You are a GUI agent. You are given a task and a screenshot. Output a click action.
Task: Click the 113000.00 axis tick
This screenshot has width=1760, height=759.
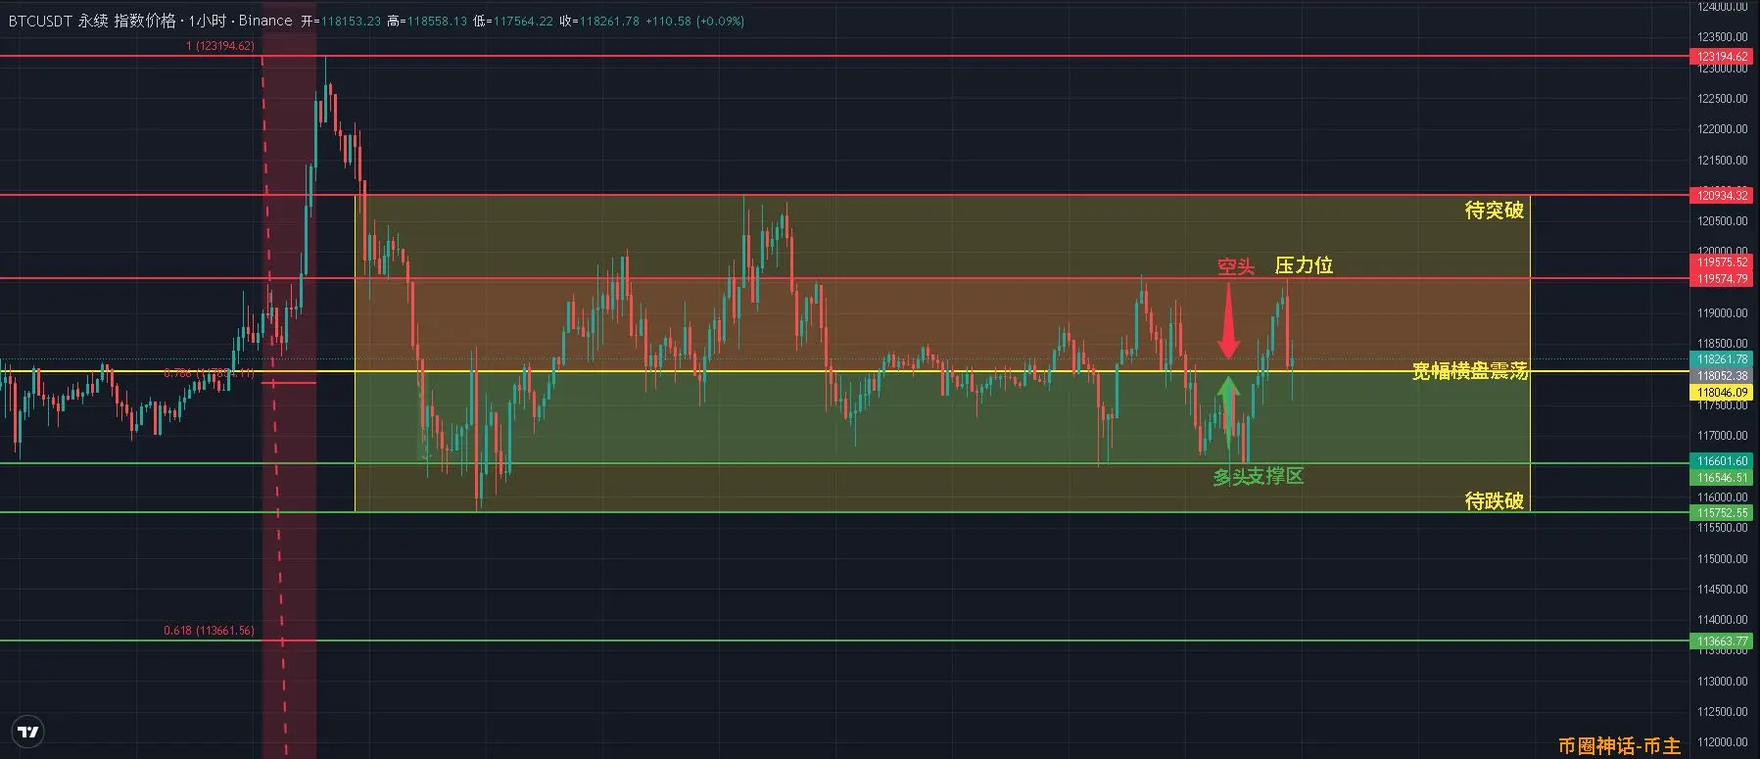click(x=1723, y=682)
